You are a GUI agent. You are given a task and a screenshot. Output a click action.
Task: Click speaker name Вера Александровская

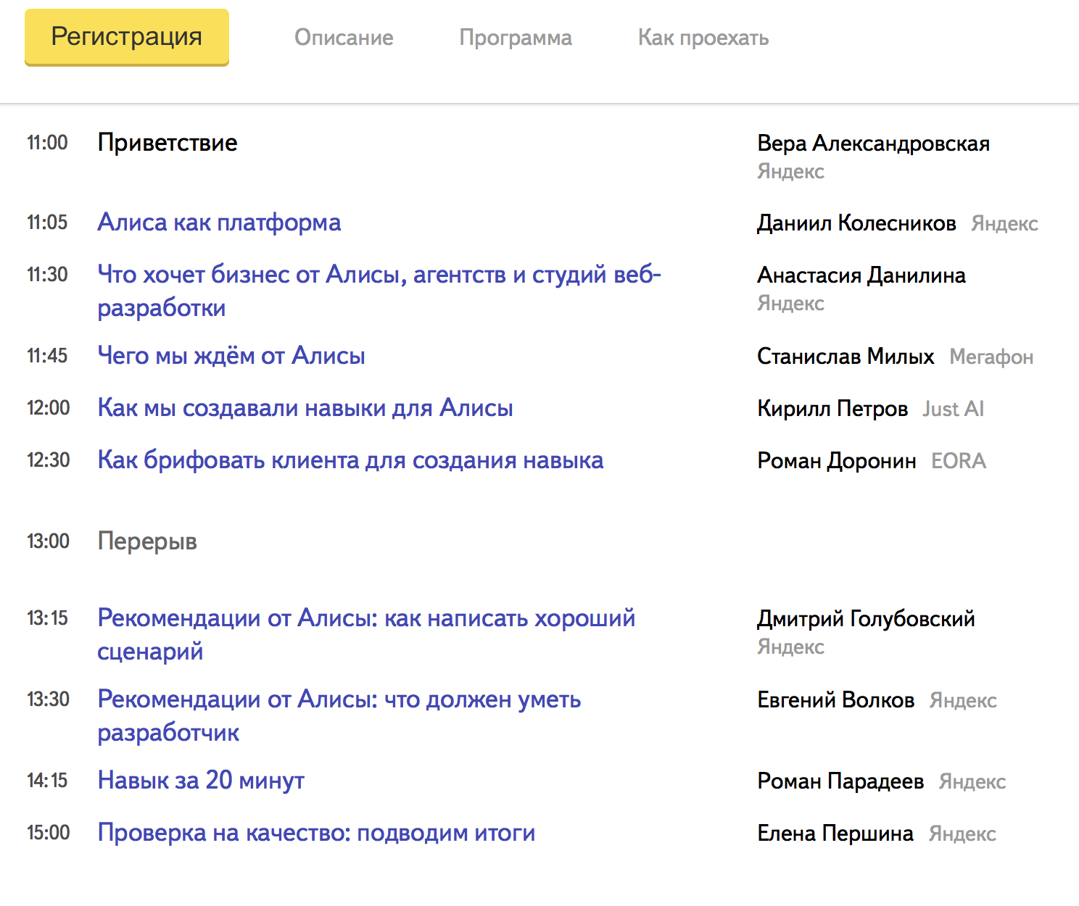point(873,144)
